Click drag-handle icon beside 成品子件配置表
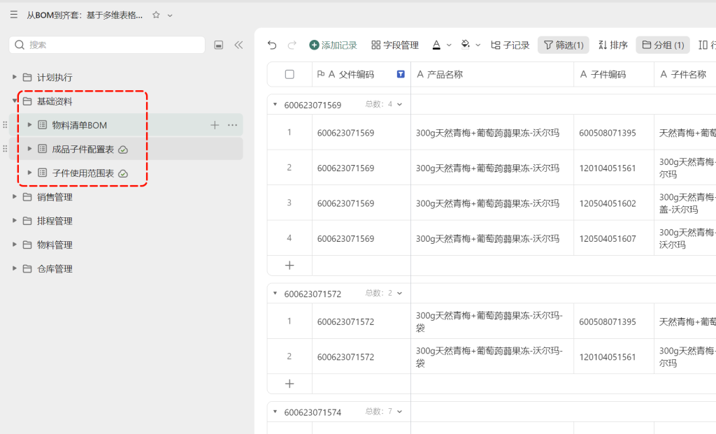 point(5,149)
